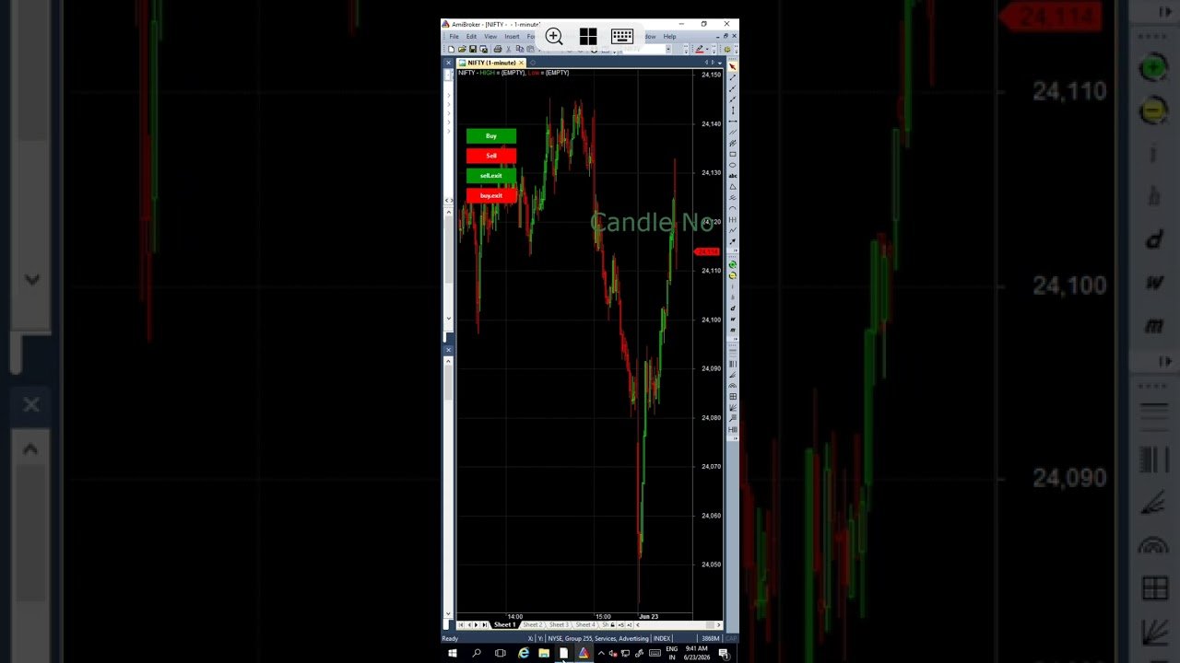This screenshot has width=1180, height=663.
Task: Show hidden system tray icons
Action: click(x=601, y=653)
